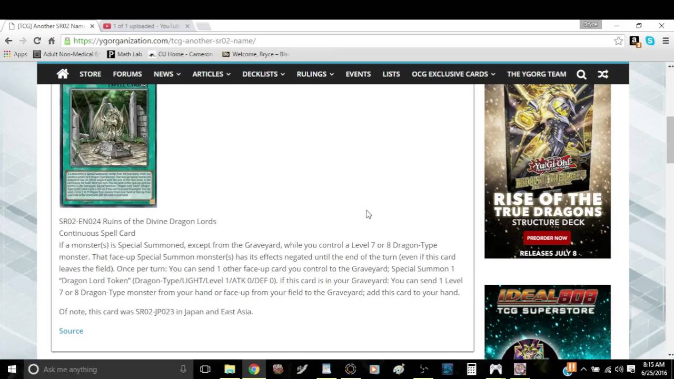Expand the Rulings dropdown menu
674x379 pixels.
[315, 74]
